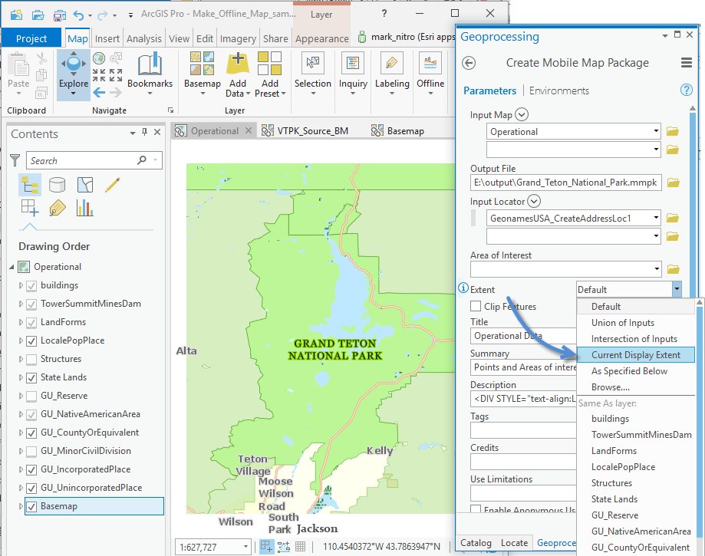
Task: Save the project from quick access toolbar
Action: coord(59,15)
